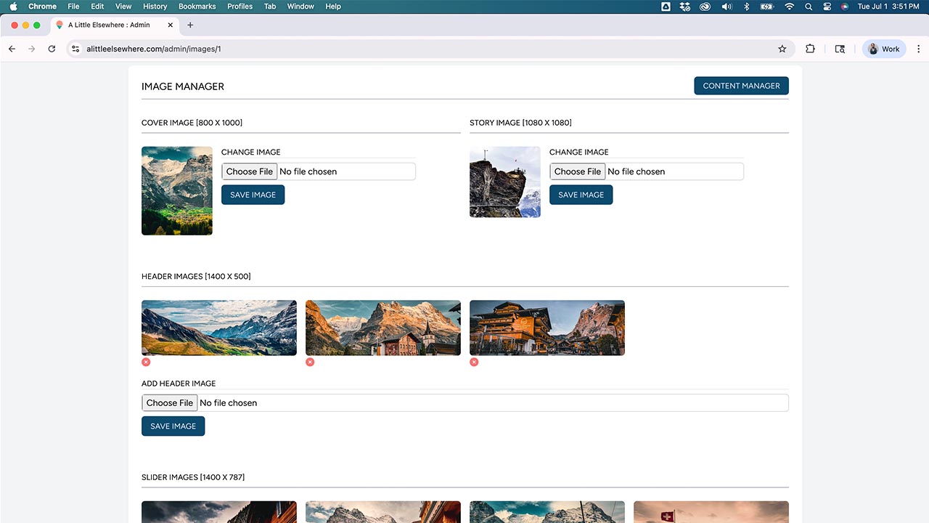Open the Bookmarks menu

click(x=197, y=7)
